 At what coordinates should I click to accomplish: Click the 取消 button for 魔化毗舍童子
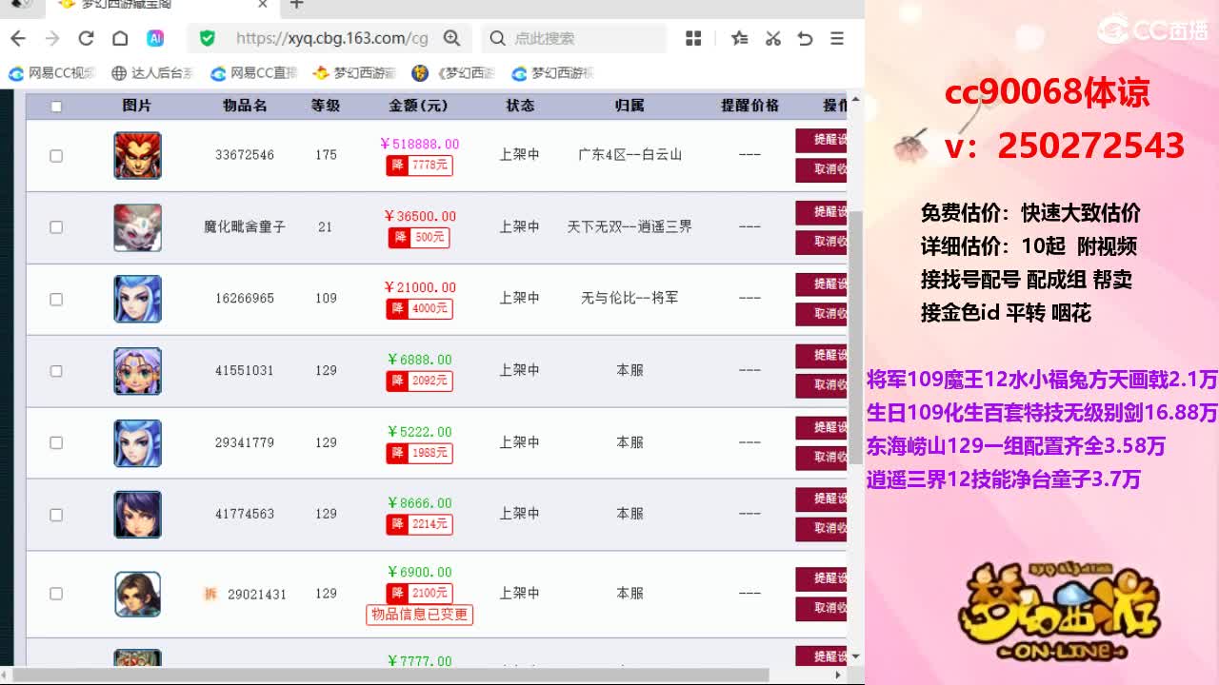(x=821, y=242)
